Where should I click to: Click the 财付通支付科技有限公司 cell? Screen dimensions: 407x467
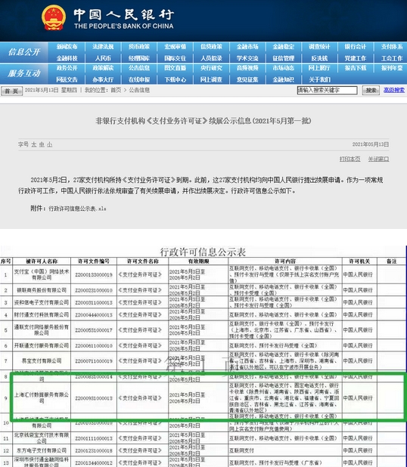42,315
